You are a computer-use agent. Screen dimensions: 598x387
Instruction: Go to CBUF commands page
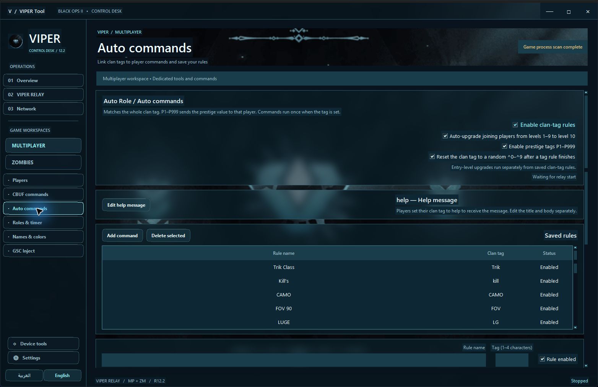click(x=43, y=194)
